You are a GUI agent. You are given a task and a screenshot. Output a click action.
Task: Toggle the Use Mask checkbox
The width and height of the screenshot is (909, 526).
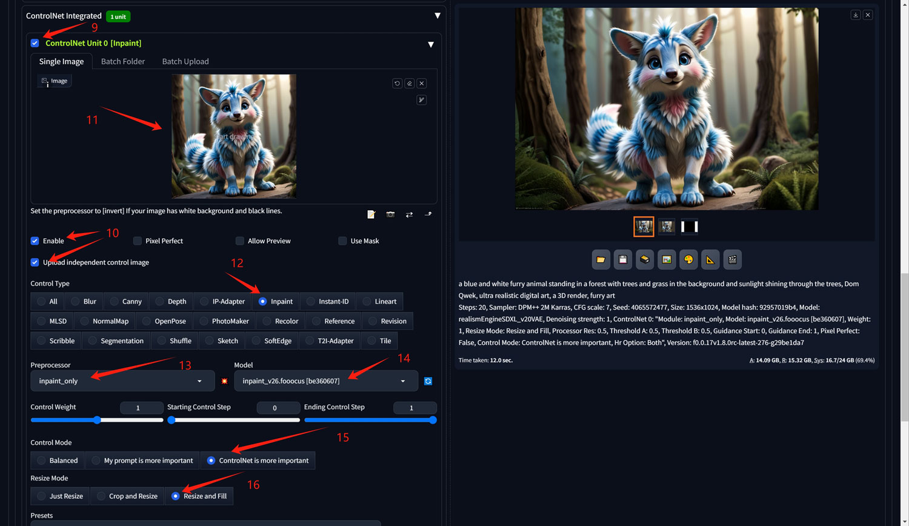coord(342,241)
